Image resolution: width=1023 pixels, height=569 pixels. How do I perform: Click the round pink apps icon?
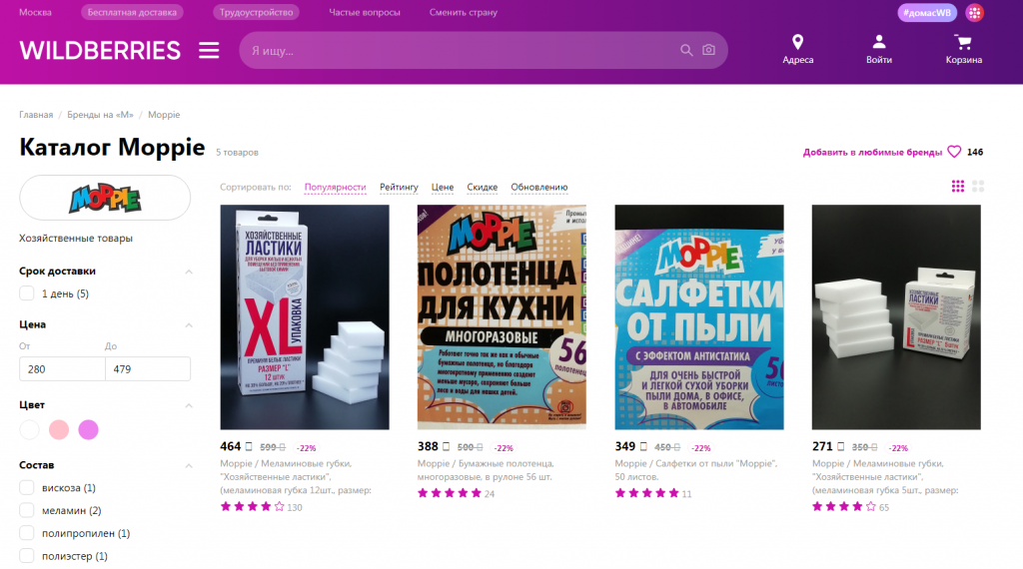click(975, 12)
